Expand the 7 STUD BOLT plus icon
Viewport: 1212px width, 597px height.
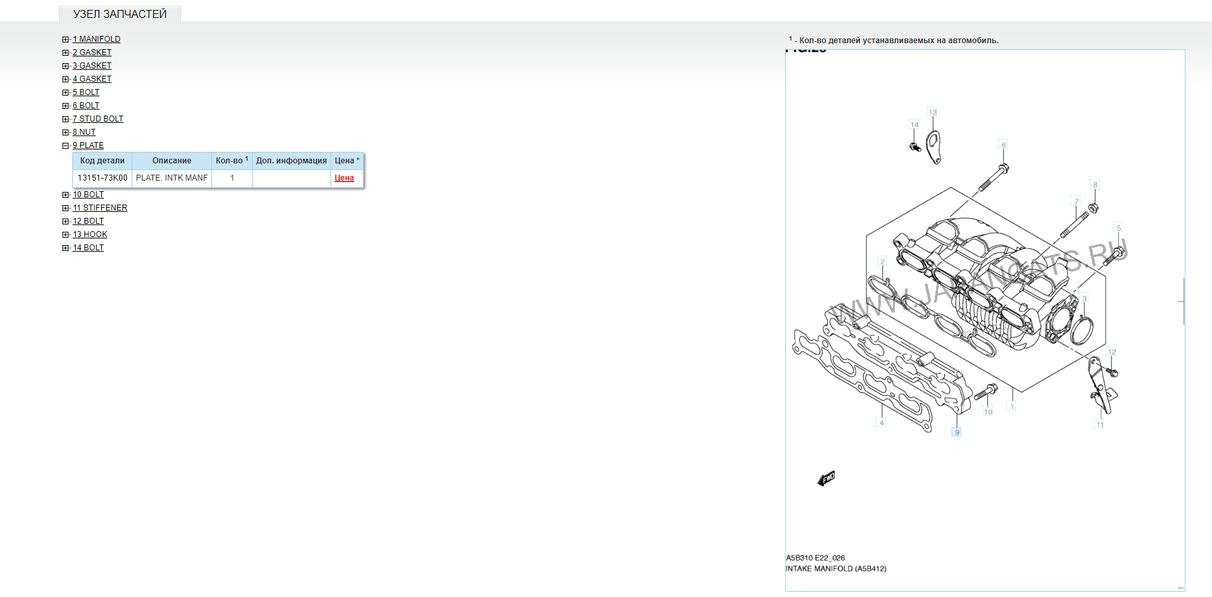[66, 119]
